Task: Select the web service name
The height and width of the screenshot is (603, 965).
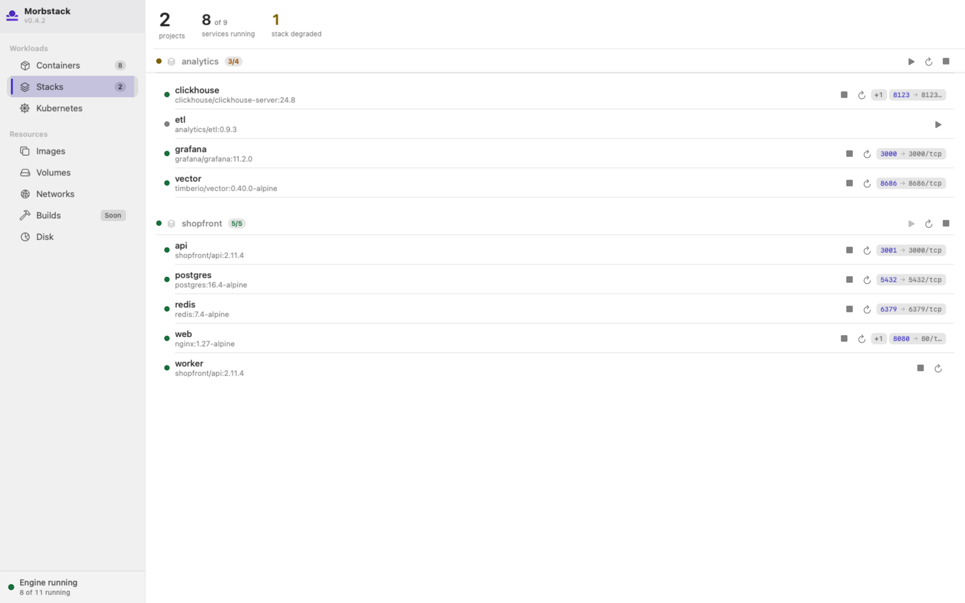Action: point(183,335)
